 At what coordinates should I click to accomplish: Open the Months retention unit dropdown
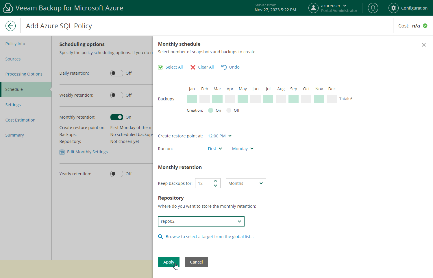[246, 183]
